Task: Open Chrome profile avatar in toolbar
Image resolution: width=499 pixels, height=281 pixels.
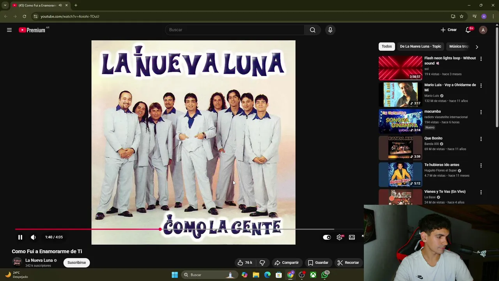Action: (484, 16)
